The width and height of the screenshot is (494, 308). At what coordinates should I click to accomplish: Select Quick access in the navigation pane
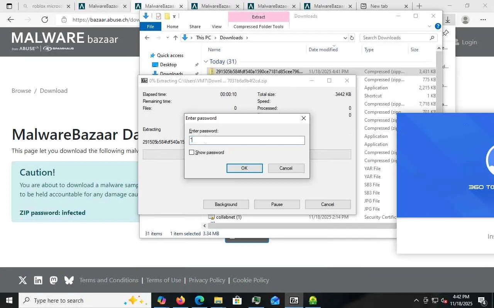170,55
